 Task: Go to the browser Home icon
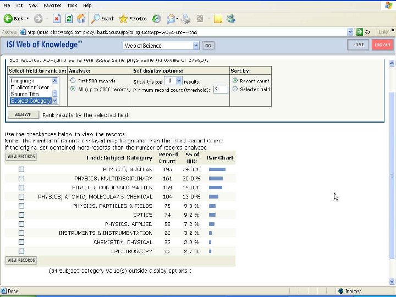click(81, 19)
